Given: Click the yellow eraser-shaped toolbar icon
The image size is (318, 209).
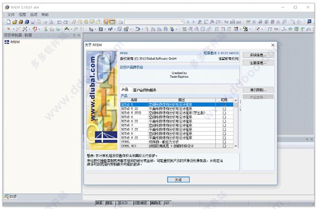Looking at the screenshot, I should click(x=74, y=22).
